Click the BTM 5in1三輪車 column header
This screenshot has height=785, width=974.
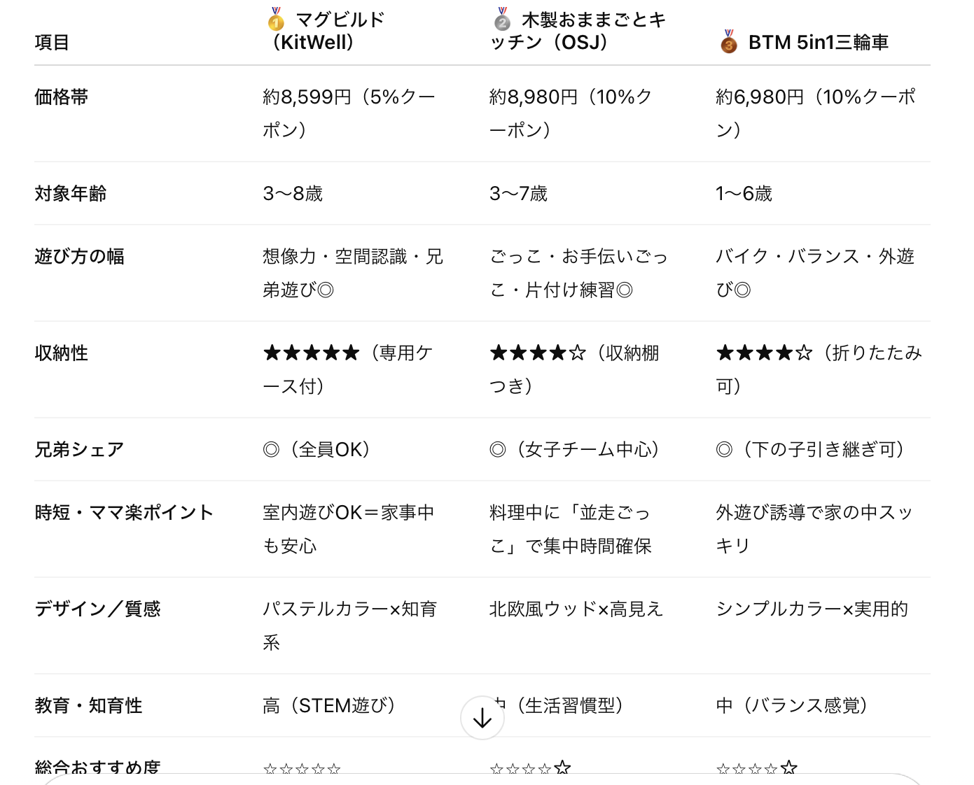(818, 43)
